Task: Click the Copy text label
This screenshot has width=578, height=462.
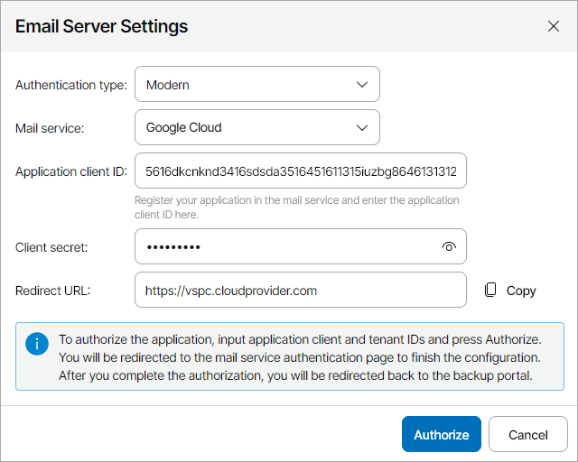Action: click(x=521, y=291)
